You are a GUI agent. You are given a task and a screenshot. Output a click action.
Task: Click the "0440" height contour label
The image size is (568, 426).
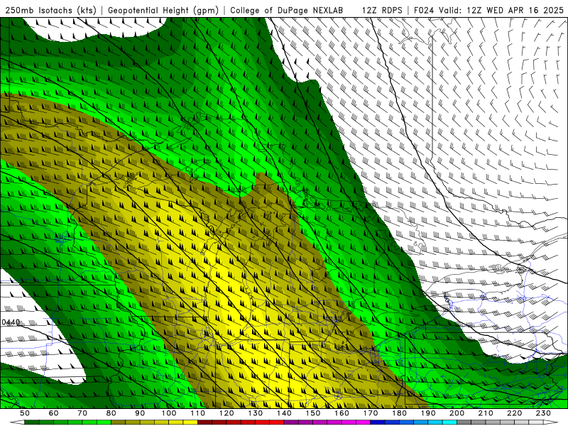[x=11, y=322]
